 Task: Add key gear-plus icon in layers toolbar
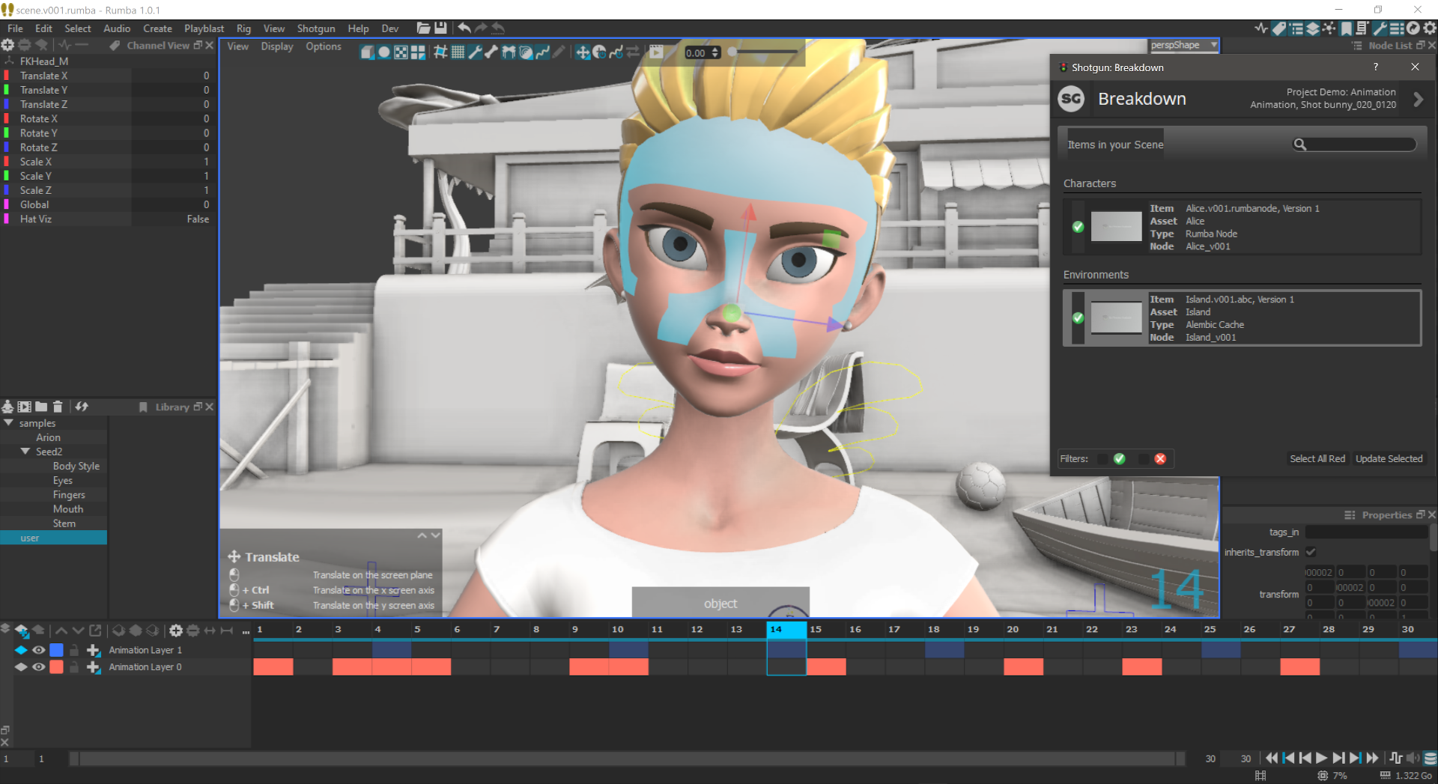coord(176,630)
